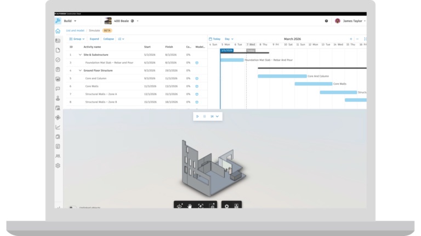Click the Expand button

coord(94,39)
